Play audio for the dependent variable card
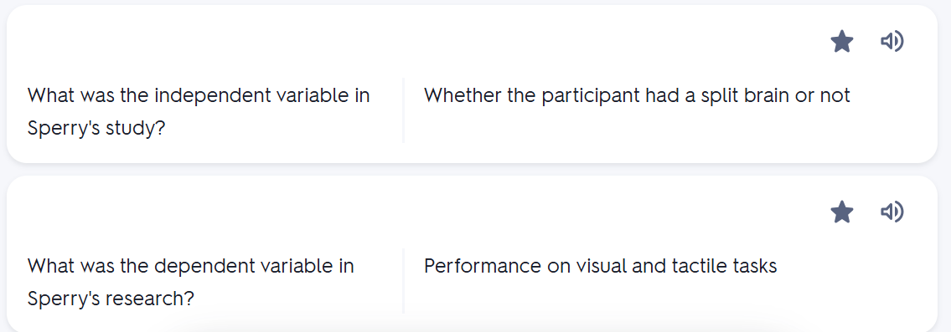 pyautogui.click(x=892, y=212)
